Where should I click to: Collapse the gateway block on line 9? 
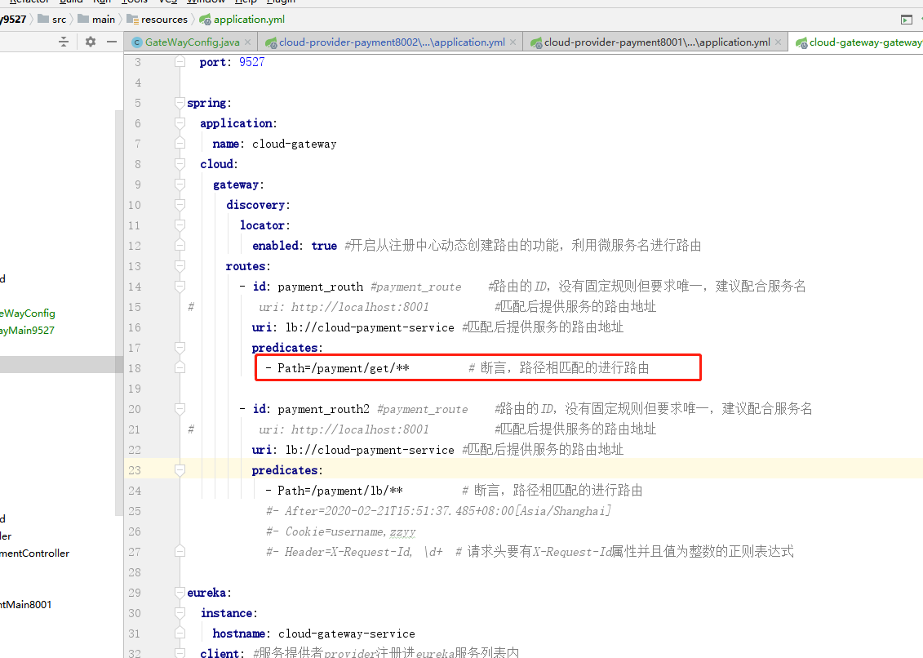[180, 185]
